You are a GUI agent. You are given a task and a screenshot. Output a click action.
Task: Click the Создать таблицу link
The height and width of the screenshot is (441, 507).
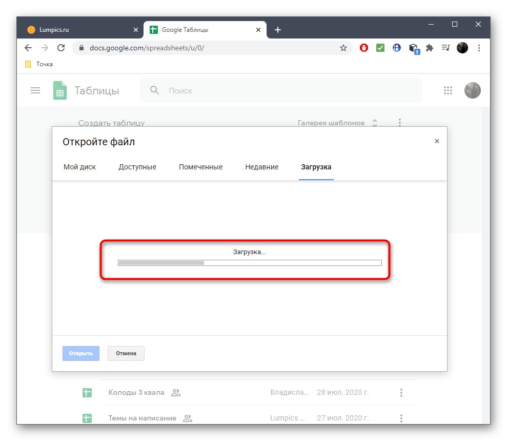111,123
